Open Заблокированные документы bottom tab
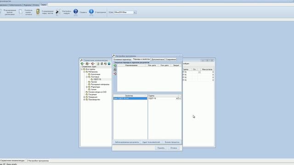Image resolution: width=294 pixels, height=165 pixels. click(127, 142)
